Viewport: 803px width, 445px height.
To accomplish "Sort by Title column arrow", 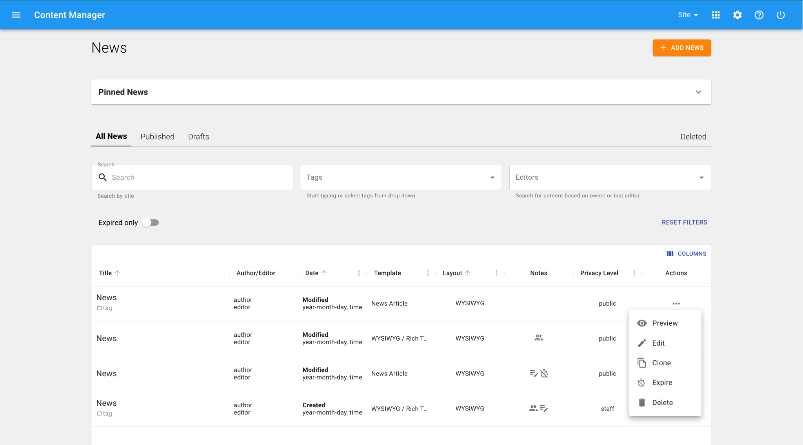I will [x=117, y=273].
